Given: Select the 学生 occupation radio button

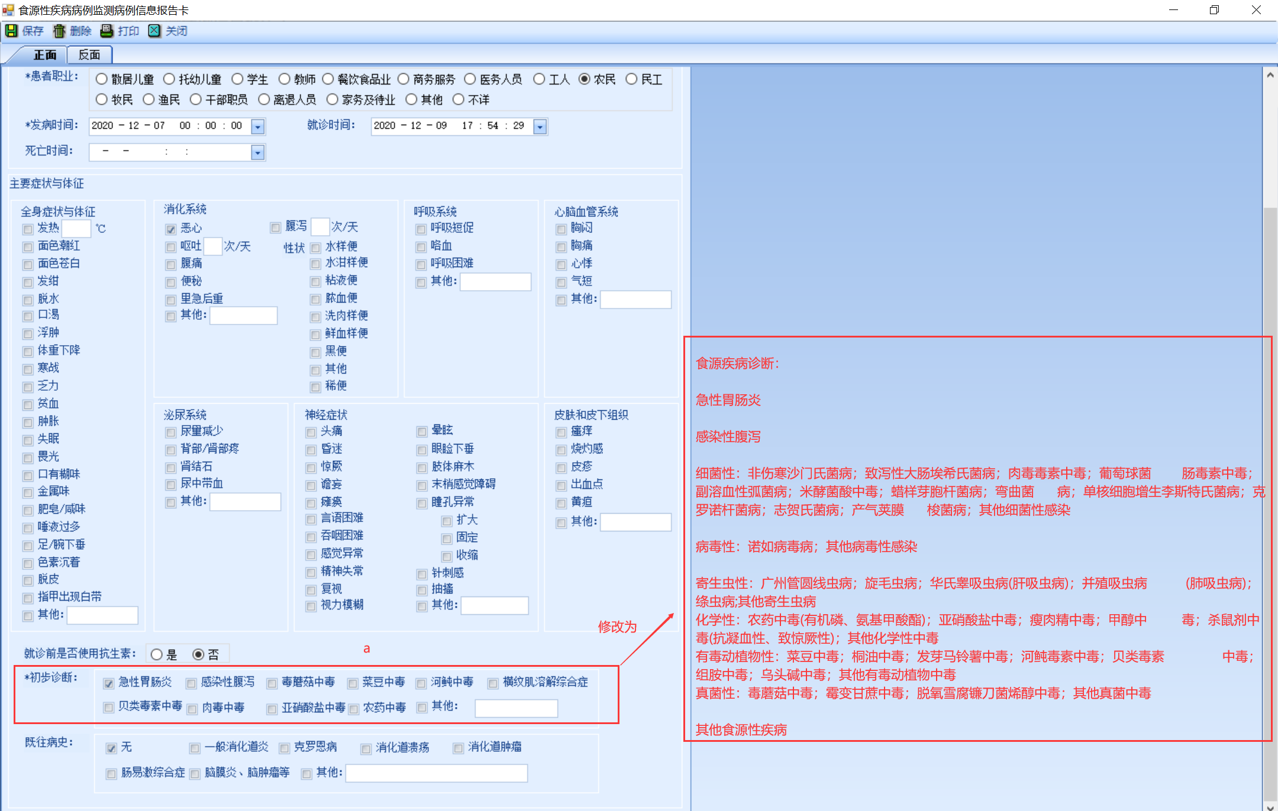Looking at the screenshot, I should click(x=238, y=79).
